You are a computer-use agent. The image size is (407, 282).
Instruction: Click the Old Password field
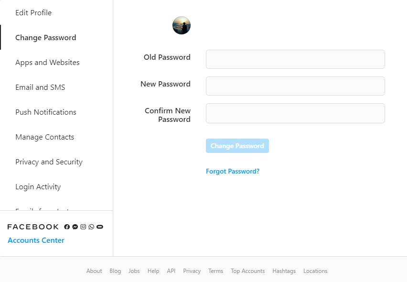pyautogui.click(x=295, y=59)
